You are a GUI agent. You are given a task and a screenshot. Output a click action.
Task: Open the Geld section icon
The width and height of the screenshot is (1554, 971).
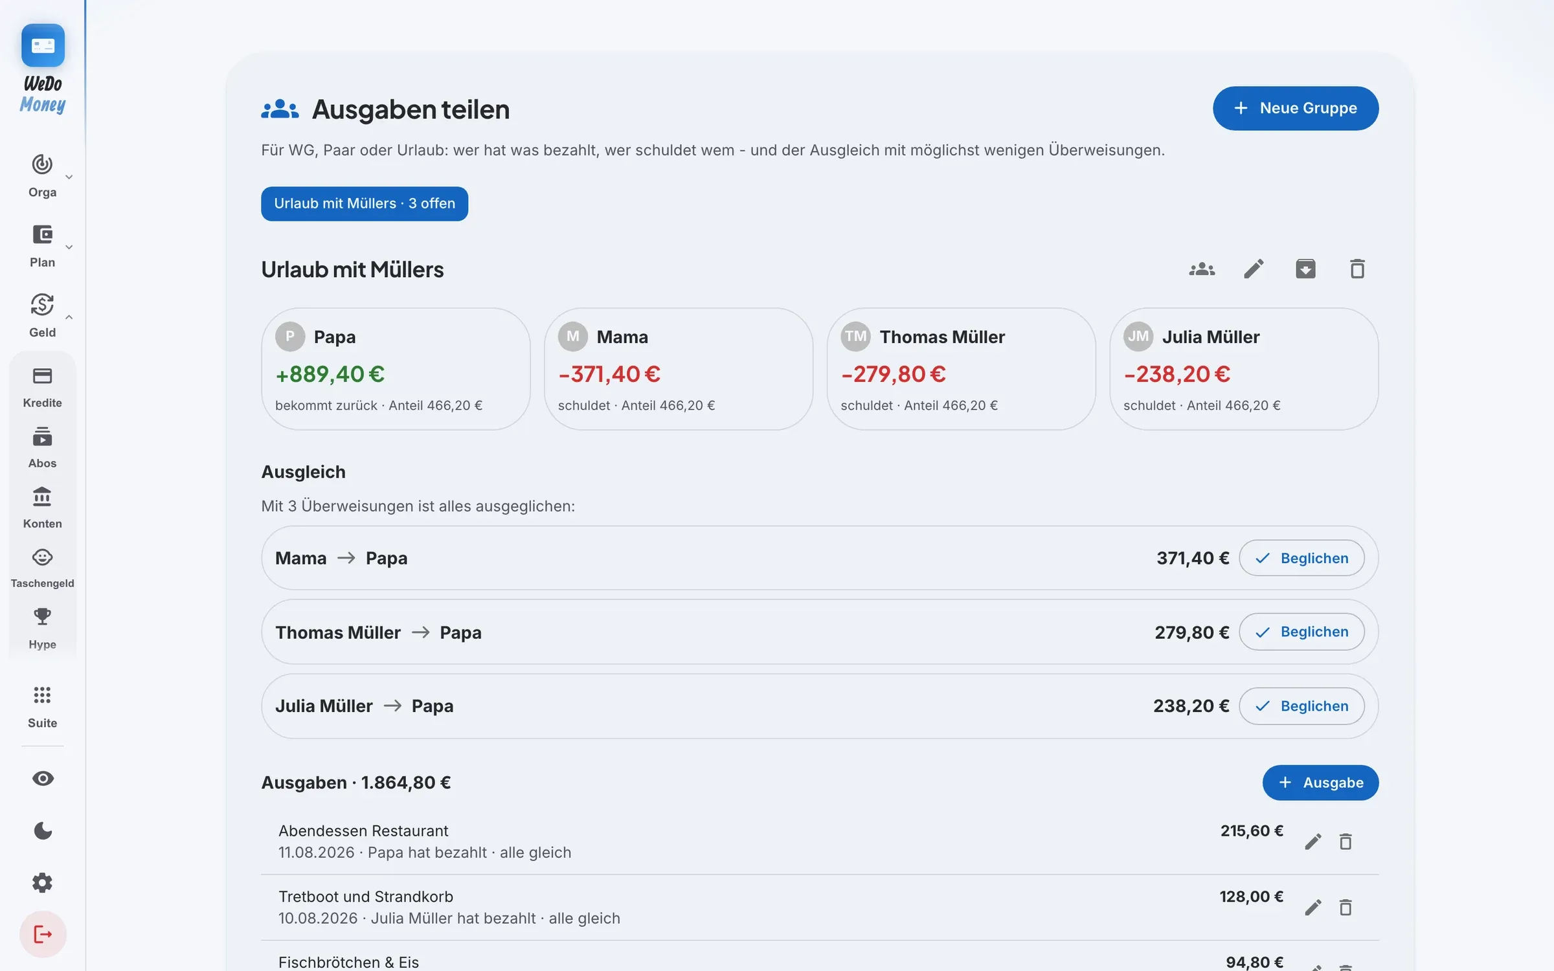pyautogui.click(x=42, y=304)
